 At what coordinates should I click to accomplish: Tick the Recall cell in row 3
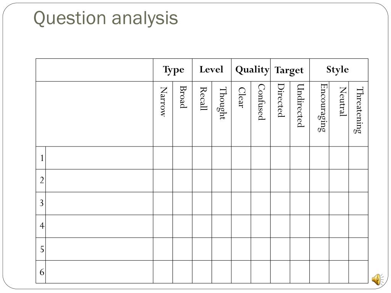(202, 204)
